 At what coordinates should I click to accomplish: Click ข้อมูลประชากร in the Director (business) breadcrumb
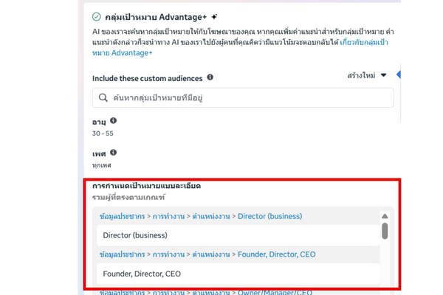pos(123,216)
